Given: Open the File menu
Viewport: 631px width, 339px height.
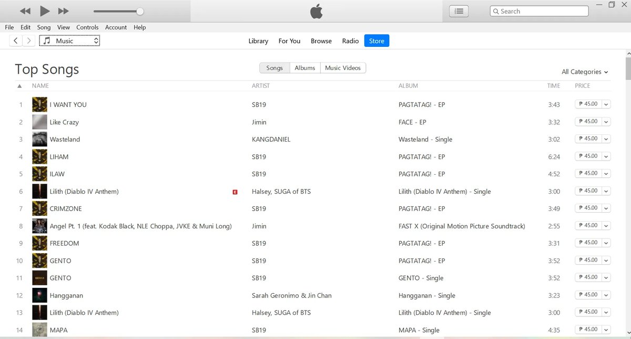Looking at the screenshot, I should 9,27.
